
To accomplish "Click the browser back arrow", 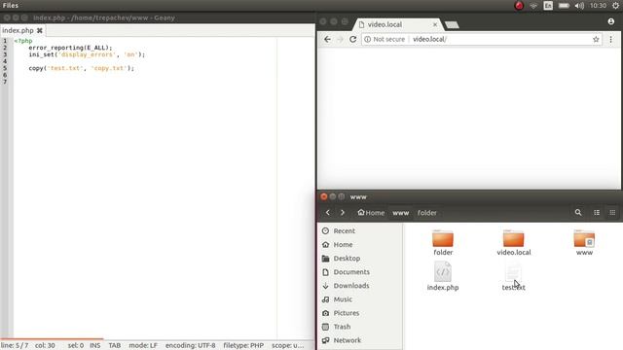I will (327, 39).
